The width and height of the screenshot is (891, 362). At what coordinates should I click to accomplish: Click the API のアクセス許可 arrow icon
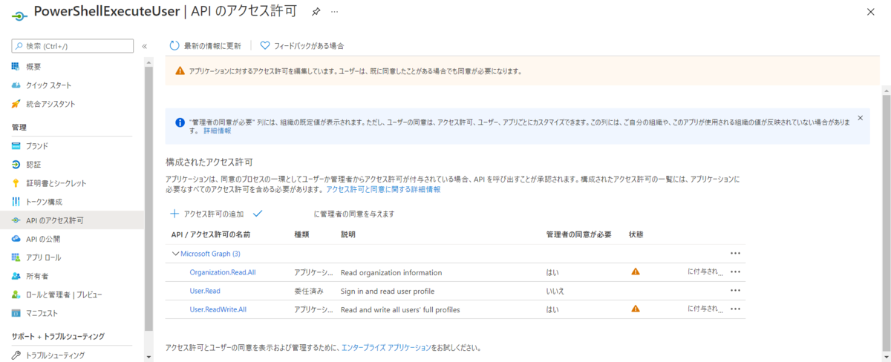tap(16, 220)
